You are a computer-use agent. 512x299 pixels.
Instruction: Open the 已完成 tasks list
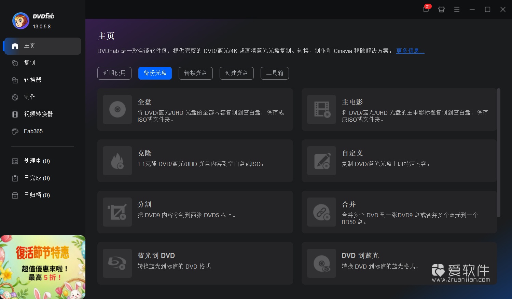(x=37, y=178)
